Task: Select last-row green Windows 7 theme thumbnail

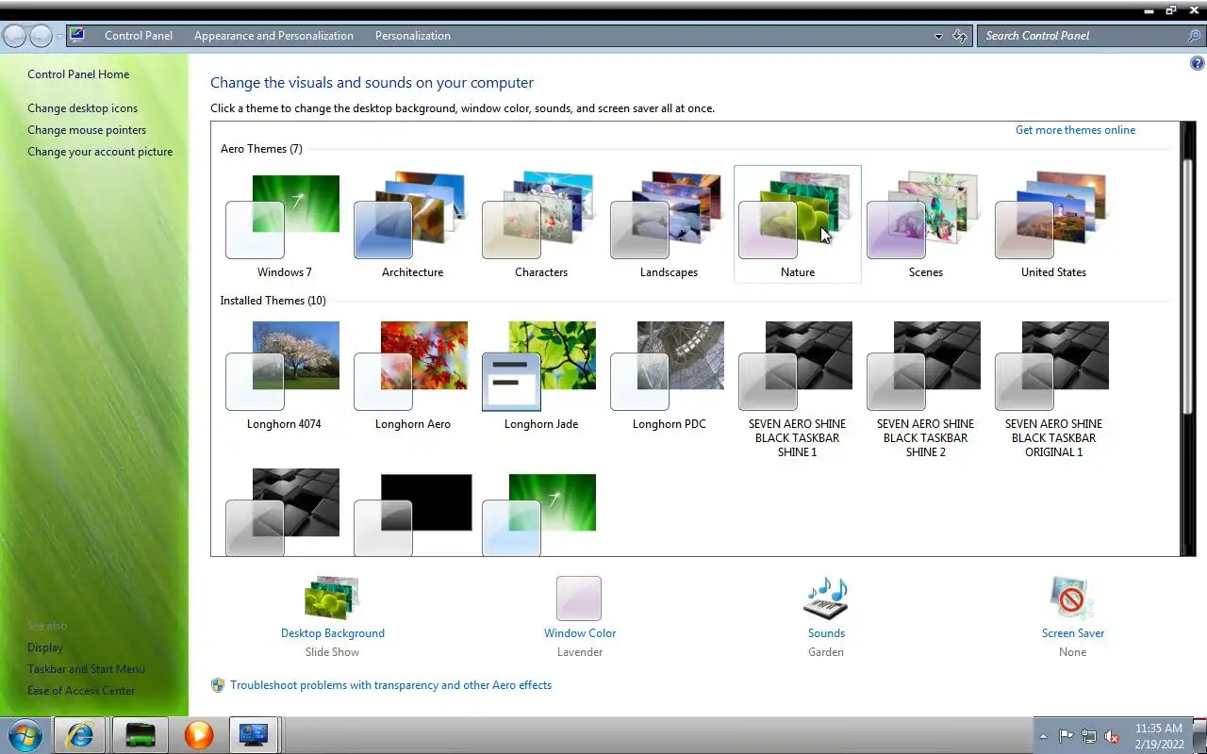Action: pyautogui.click(x=540, y=514)
